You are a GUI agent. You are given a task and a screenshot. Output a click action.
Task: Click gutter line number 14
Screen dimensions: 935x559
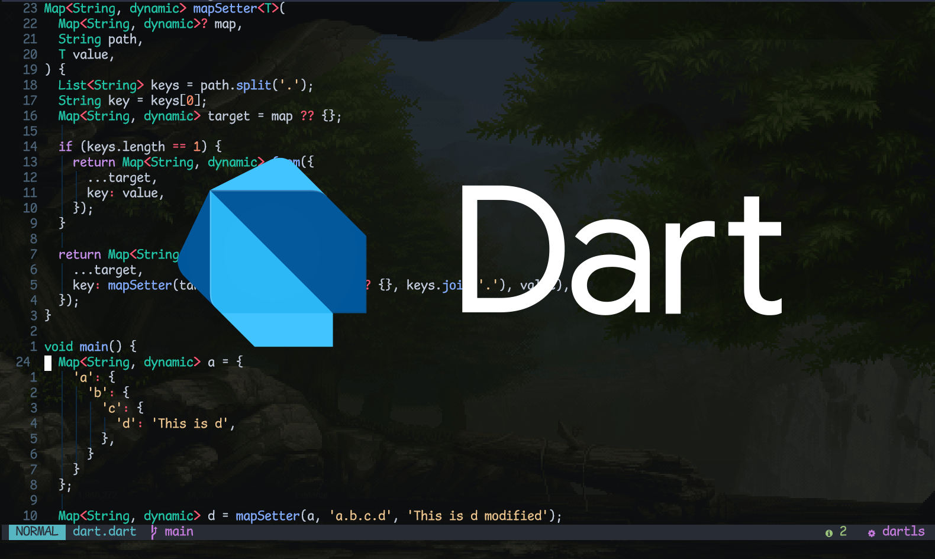pyautogui.click(x=30, y=147)
